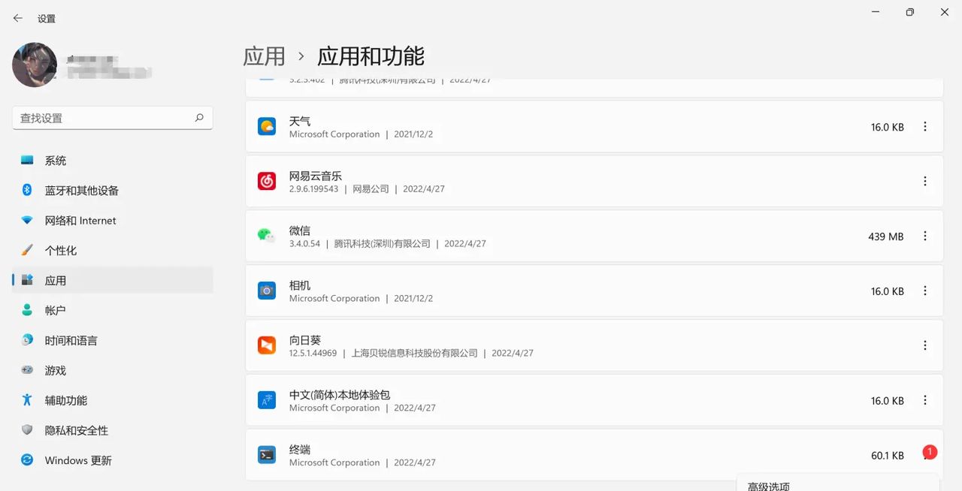Open more options for 天气

click(x=925, y=127)
